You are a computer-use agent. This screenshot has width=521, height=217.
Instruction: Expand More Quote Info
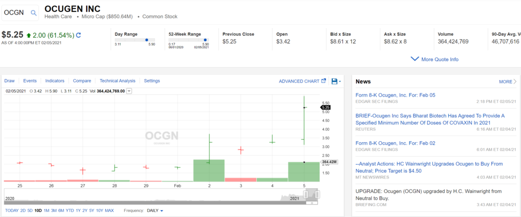point(435,59)
